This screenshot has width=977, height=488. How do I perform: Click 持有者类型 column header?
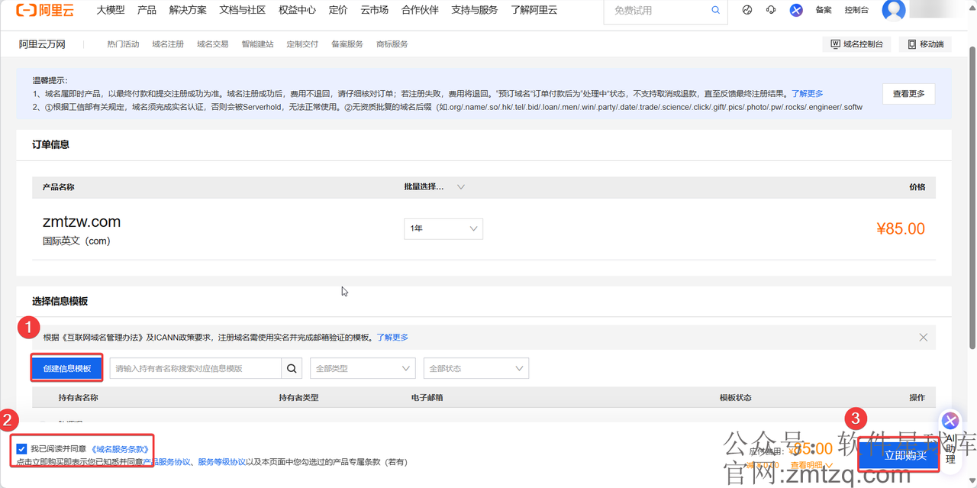[x=298, y=397]
